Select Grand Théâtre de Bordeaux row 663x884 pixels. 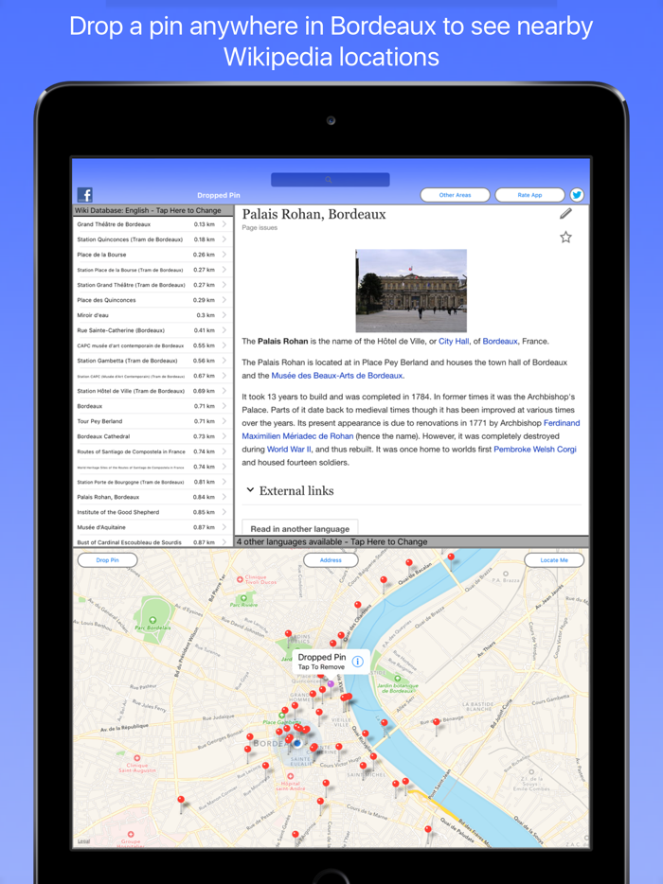(x=152, y=223)
